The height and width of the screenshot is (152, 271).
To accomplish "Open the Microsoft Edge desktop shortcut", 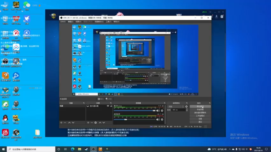I will pos(5,49).
